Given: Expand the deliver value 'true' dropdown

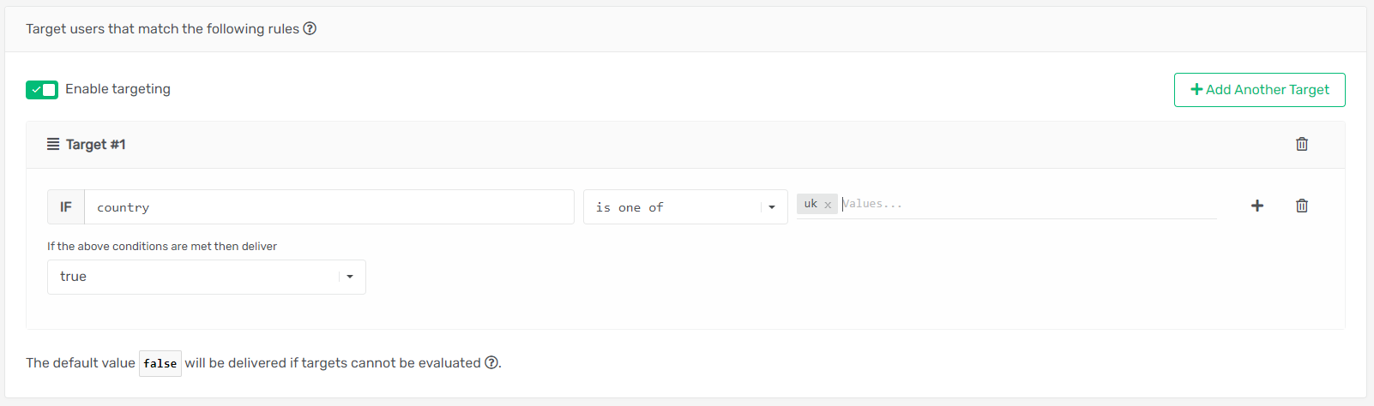Looking at the screenshot, I should 207,277.
